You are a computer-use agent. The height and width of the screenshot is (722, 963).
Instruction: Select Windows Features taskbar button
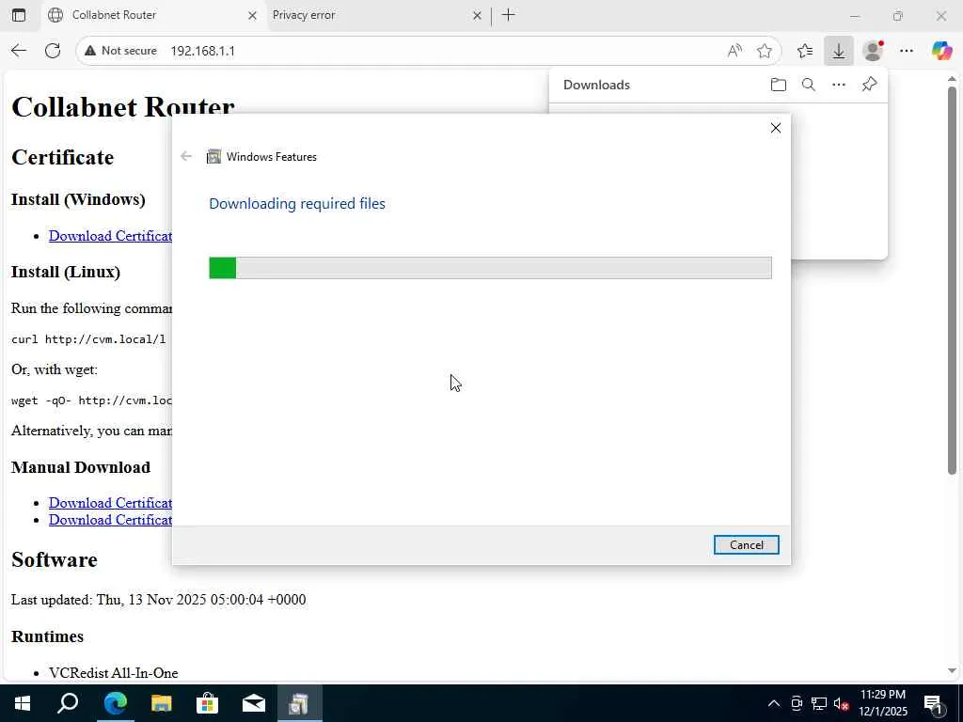pos(300,703)
